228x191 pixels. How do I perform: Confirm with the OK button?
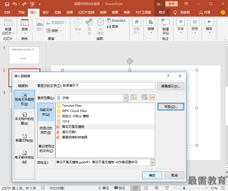point(152,175)
